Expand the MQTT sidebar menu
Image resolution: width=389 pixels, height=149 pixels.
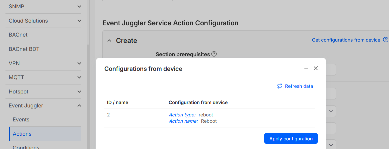79,77
